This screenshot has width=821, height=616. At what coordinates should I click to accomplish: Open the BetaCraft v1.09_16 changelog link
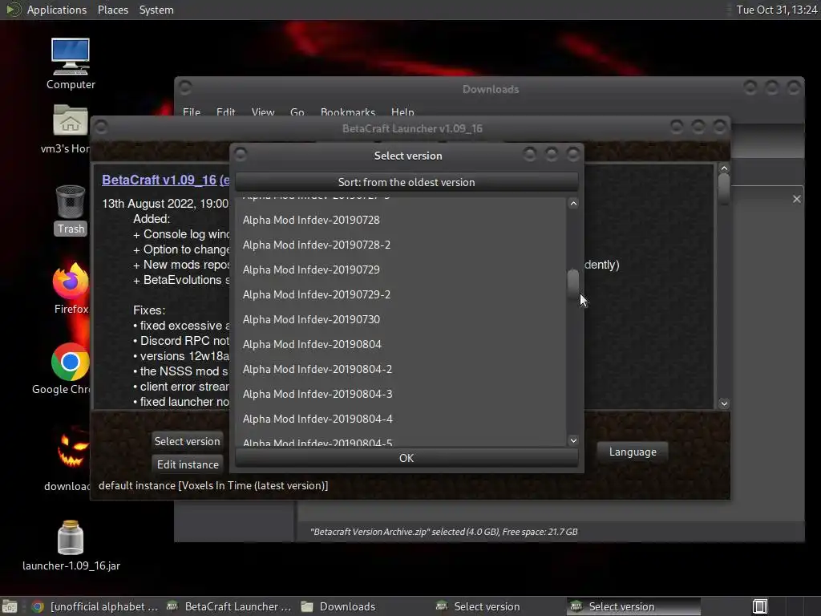click(x=165, y=180)
